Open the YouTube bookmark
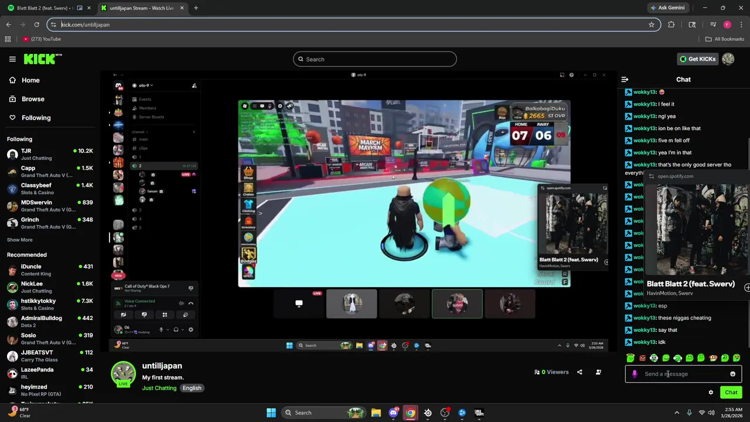Viewport: 750px width, 422px height. pyautogui.click(x=42, y=39)
